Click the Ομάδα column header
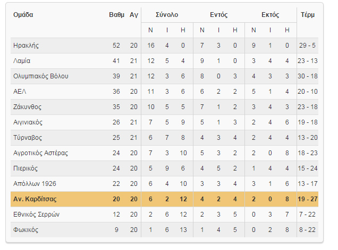This screenshot has height=250, width=338. pos(23,15)
